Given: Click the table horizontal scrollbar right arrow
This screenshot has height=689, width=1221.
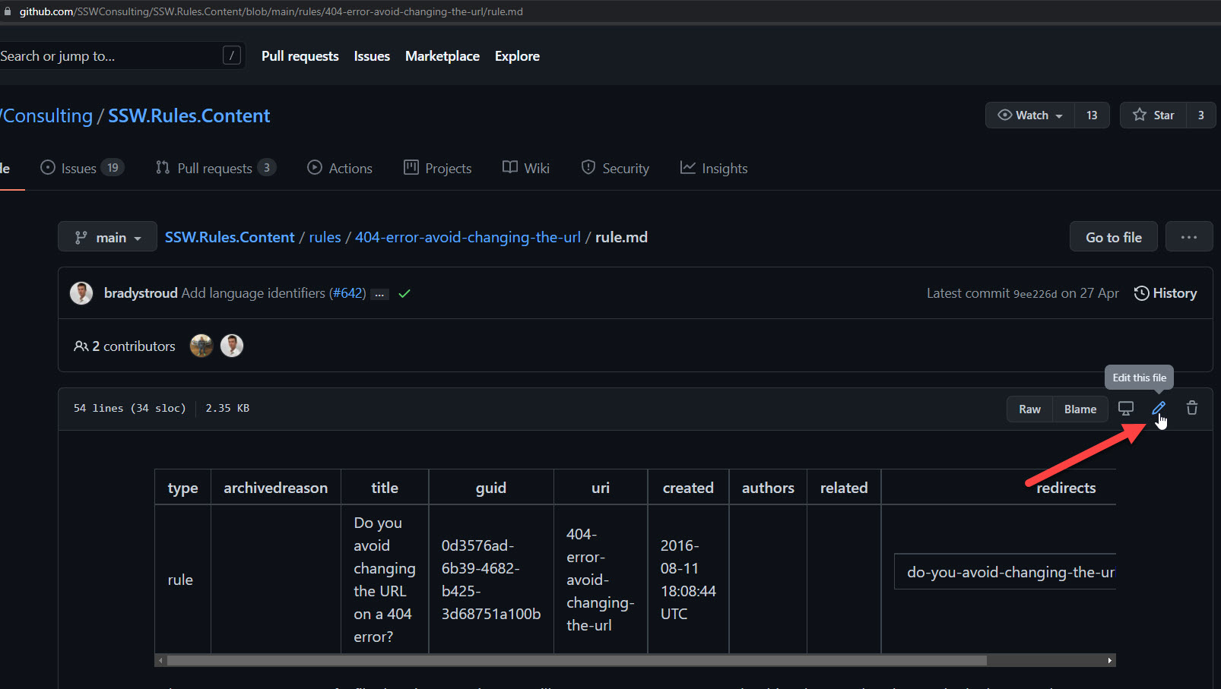Looking at the screenshot, I should tap(1110, 661).
